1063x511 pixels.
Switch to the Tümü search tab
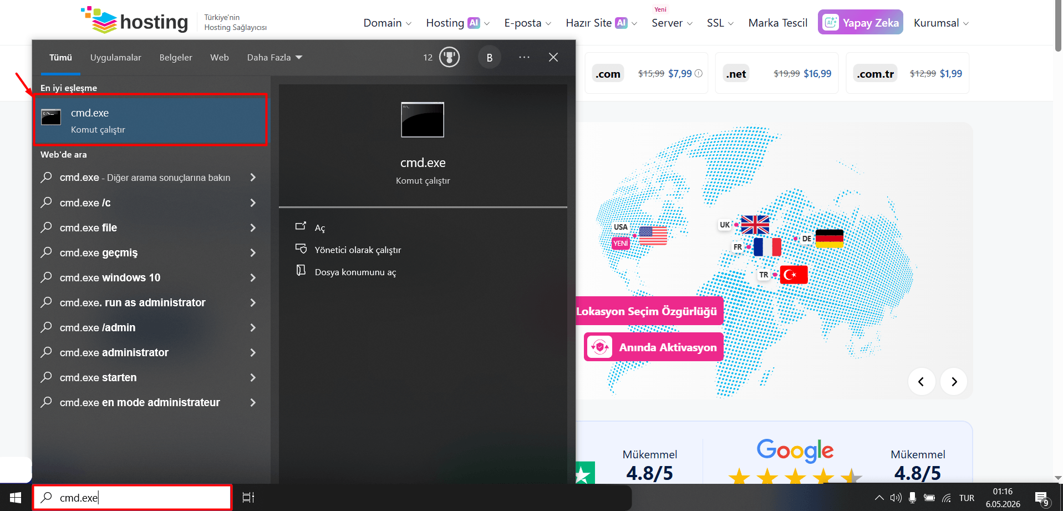tap(60, 58)
